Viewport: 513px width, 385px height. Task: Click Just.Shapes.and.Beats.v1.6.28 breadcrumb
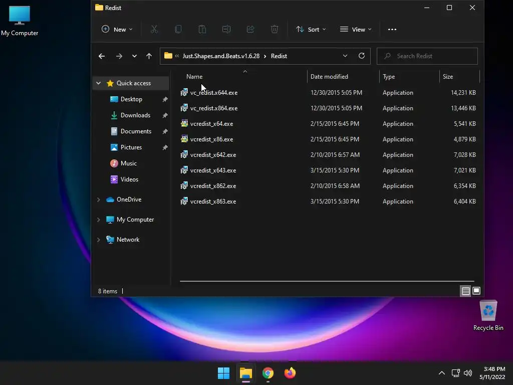pos(221,56)
